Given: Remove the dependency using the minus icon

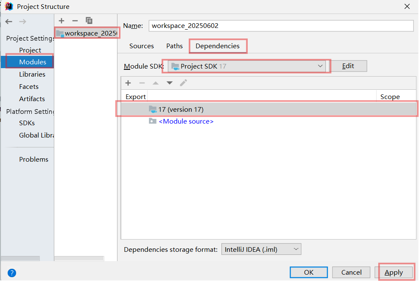Looking at the screenshot, I should point(142,83).
